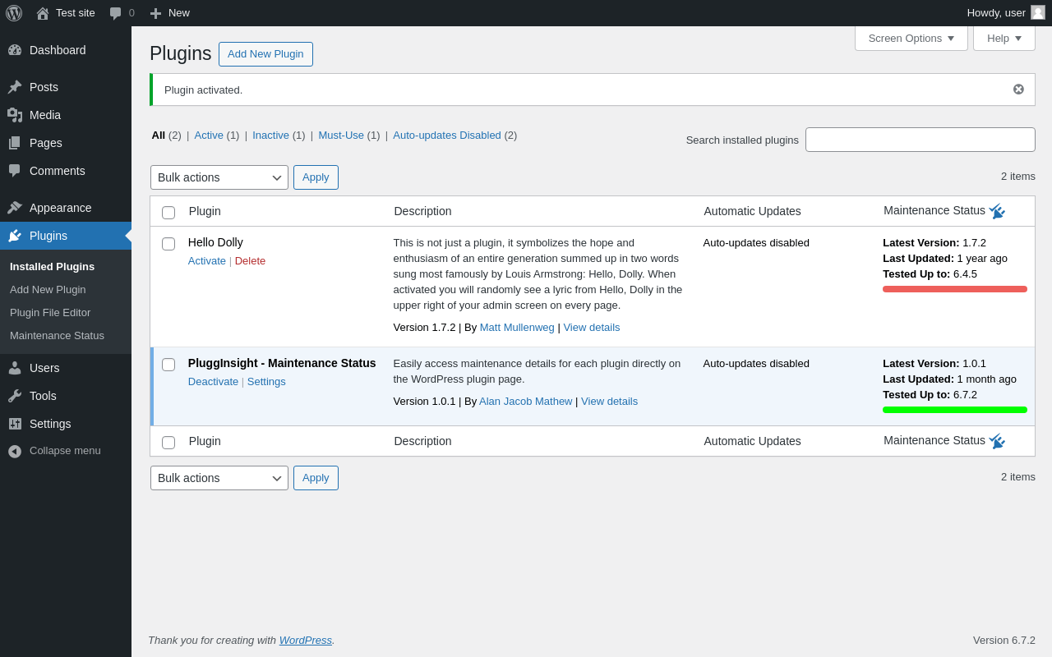Open Maintenance Status submenu item

(57, 336)
